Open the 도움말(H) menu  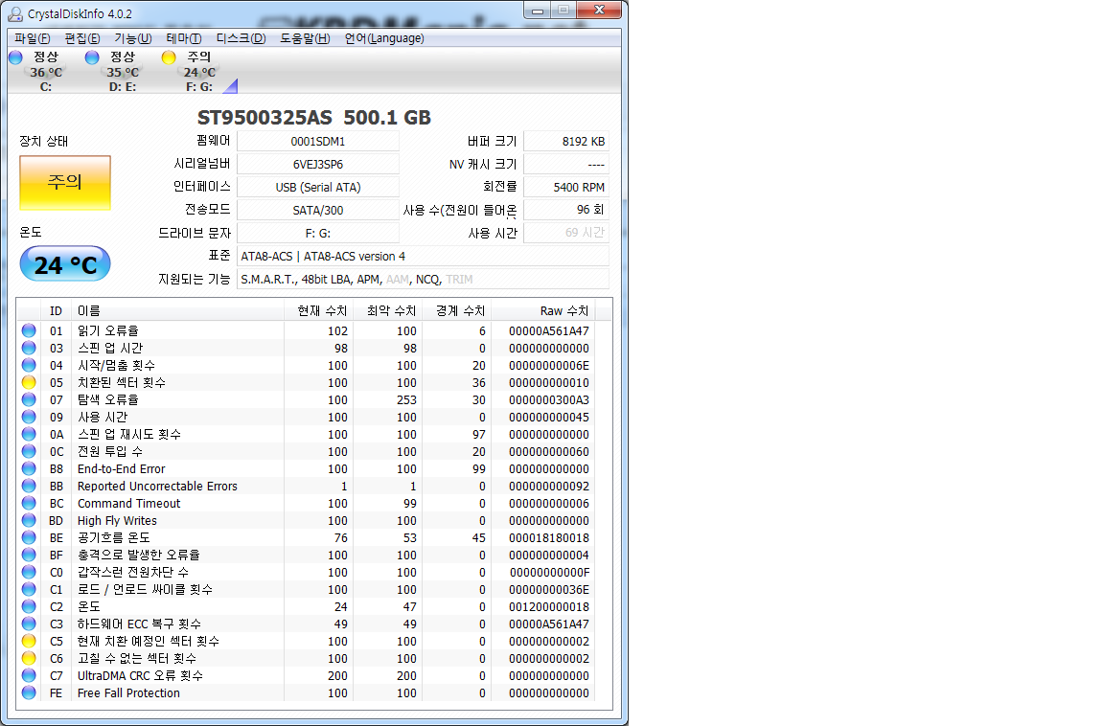click(305, 38)
